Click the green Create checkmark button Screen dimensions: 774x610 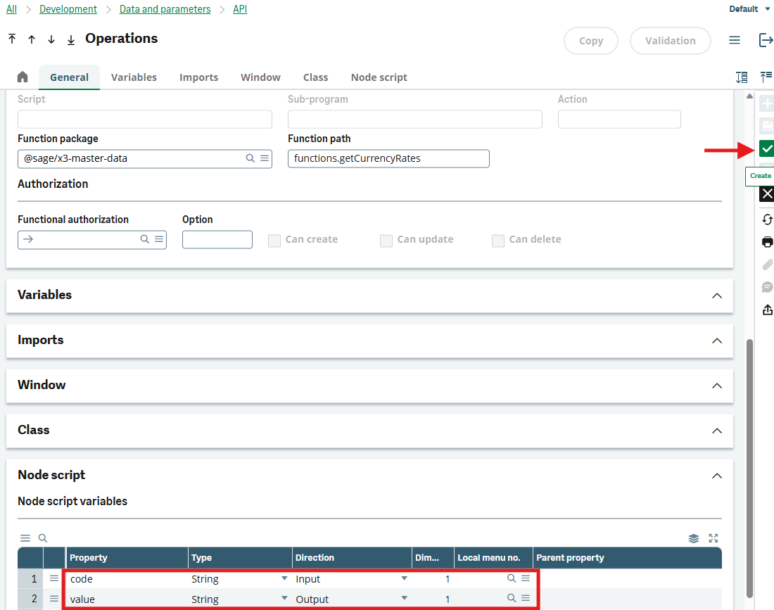pyautogui.click(x=766, y=148)
